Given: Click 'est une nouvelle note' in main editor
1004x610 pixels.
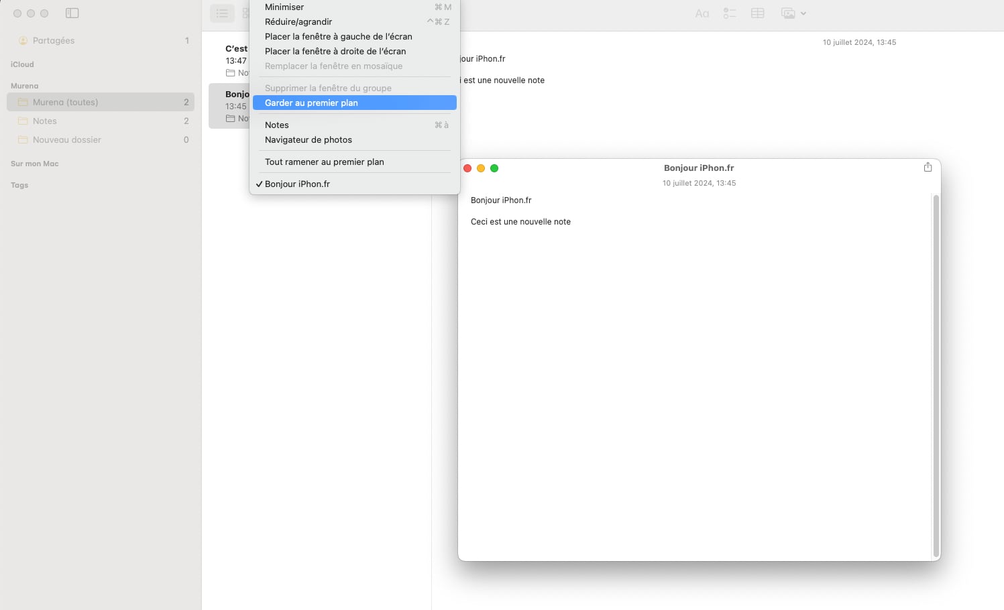Looking at the screenshot, I should (x=504, y=80).
